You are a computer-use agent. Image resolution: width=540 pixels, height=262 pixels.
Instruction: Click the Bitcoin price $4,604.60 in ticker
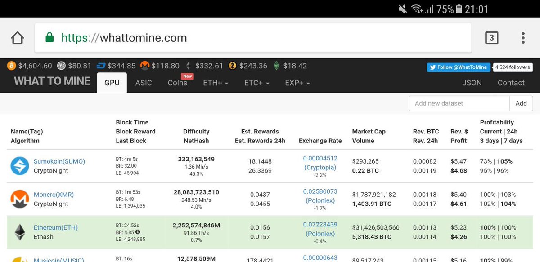tap(35, 66)
